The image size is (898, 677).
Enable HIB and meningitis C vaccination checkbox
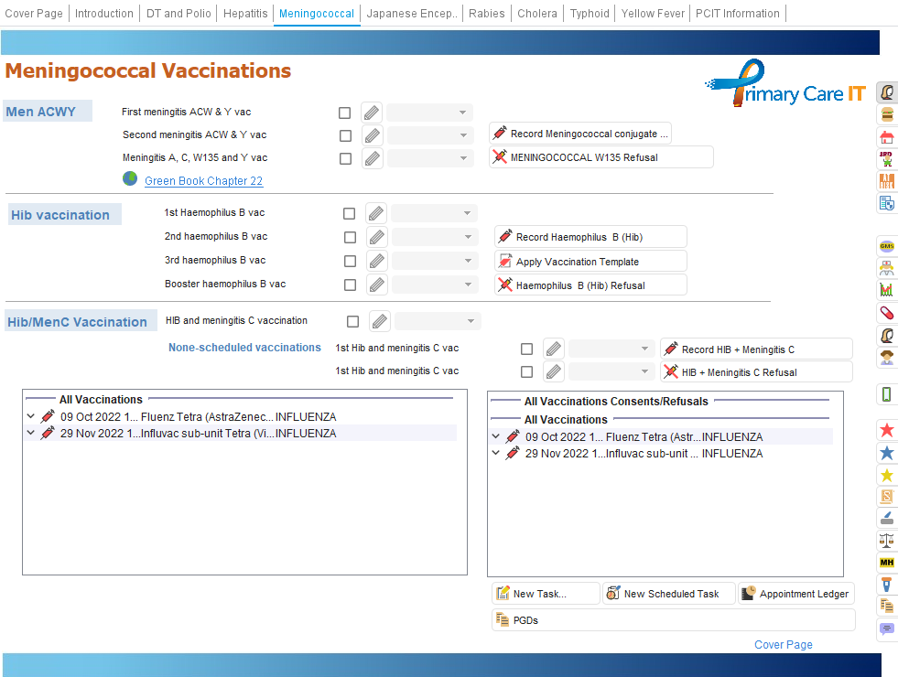tap(353, 321)
